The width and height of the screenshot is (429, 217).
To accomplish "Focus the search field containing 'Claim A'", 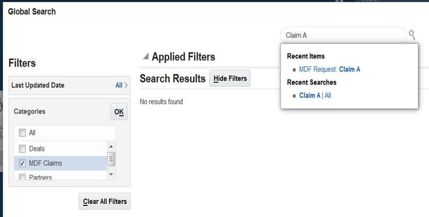I will point(342,35).
